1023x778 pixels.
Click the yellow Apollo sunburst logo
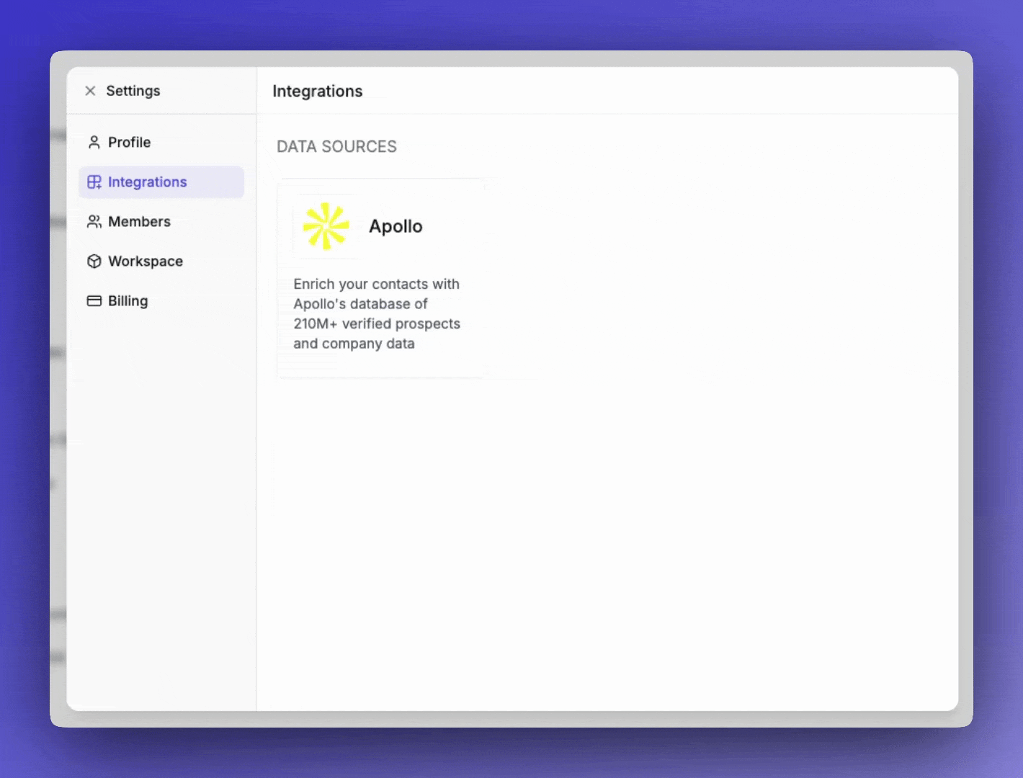326,226
